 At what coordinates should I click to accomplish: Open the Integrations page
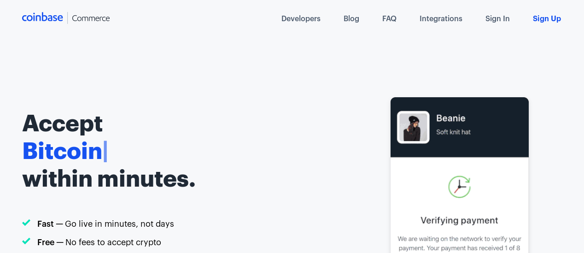click(441, 18)
